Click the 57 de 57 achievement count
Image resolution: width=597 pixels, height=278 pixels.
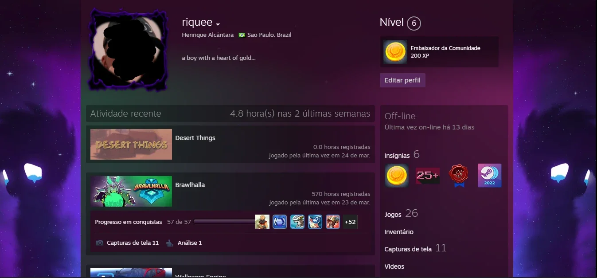pos(179,222)
